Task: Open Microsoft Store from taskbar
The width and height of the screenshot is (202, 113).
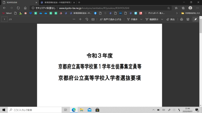Action: [x=97, y=110]
